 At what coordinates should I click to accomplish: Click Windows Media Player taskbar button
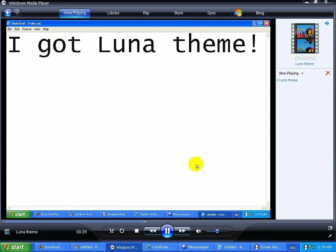click(124, 247)
